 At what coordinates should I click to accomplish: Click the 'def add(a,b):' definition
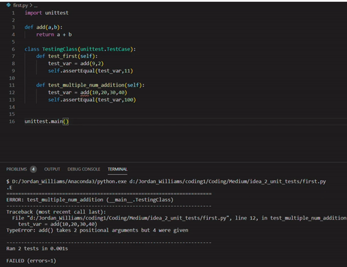[x=44, y=27]
